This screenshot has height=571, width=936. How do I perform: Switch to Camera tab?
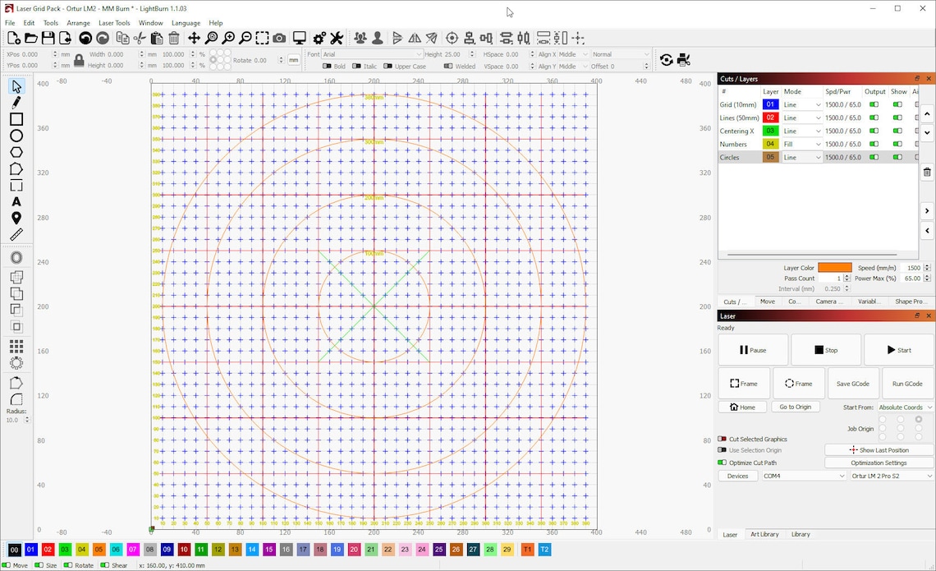pyautogui.click(x=829, y=302)
